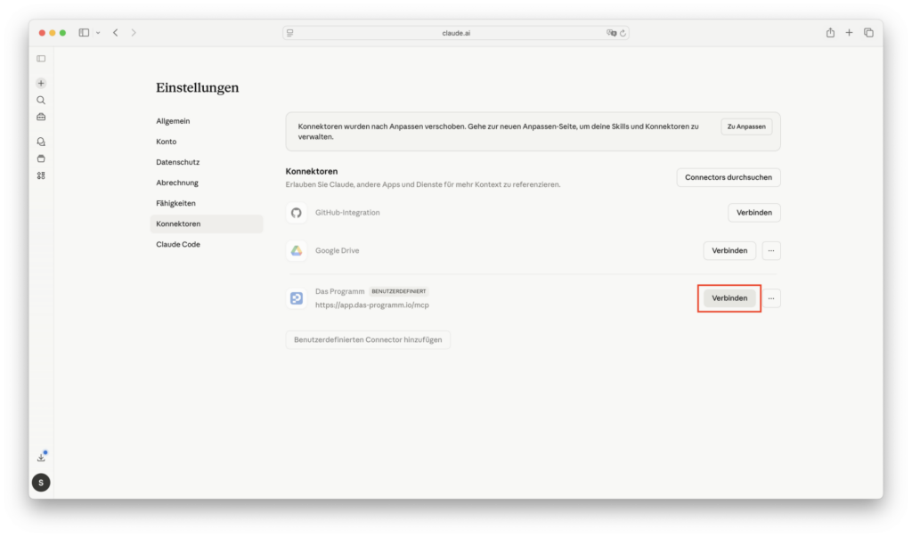Click the Safari share icon
912x537 pixels.
(x=830, y=33)
